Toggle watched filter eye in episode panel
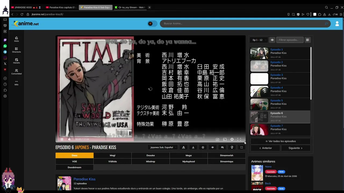344x193 pixels. [x=272, y=40]
